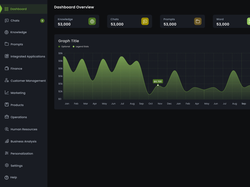
Task: Click the Knowledge 53,000 stat card
Action: 77,21
